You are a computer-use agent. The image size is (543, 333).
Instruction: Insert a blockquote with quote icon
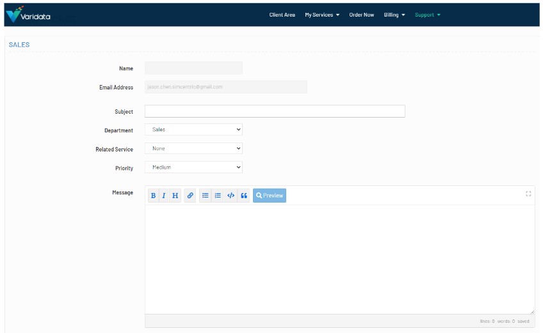point(244,196)
